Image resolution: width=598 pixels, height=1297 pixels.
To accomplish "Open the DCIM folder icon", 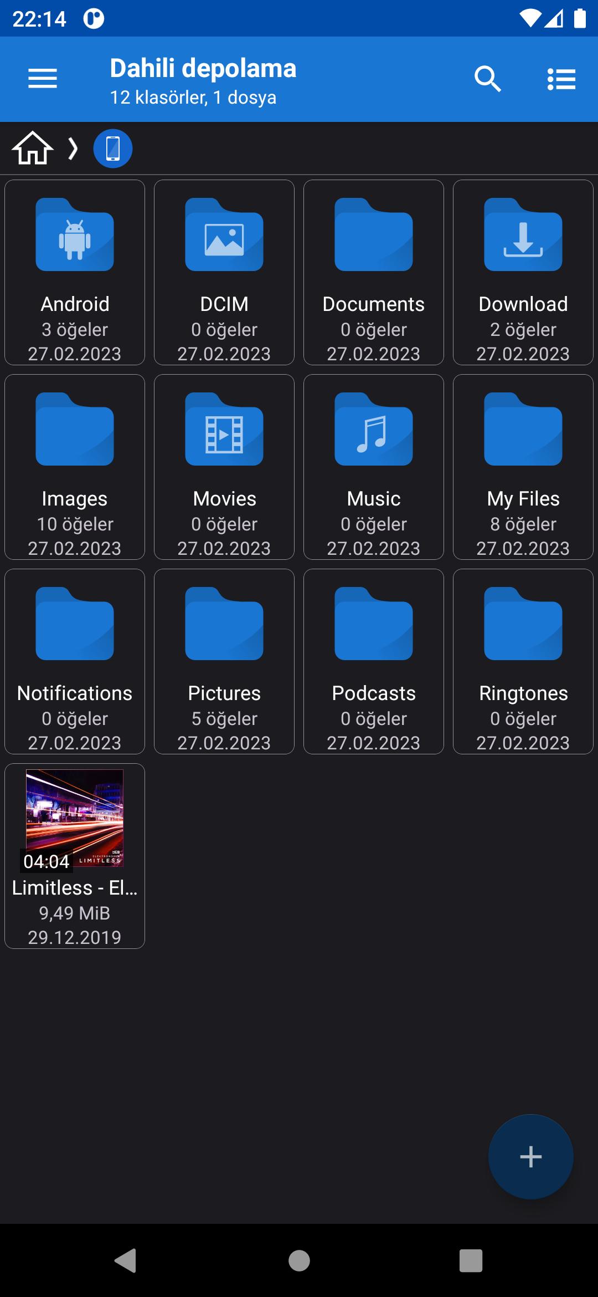I will coord(224,234).
